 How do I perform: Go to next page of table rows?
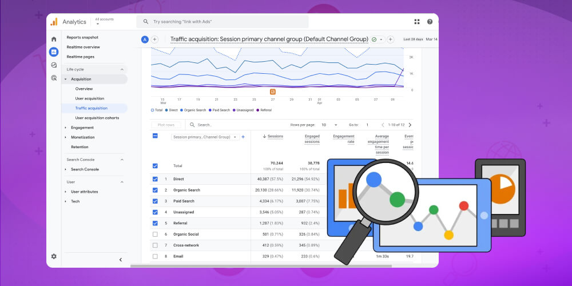click(410, 125)
